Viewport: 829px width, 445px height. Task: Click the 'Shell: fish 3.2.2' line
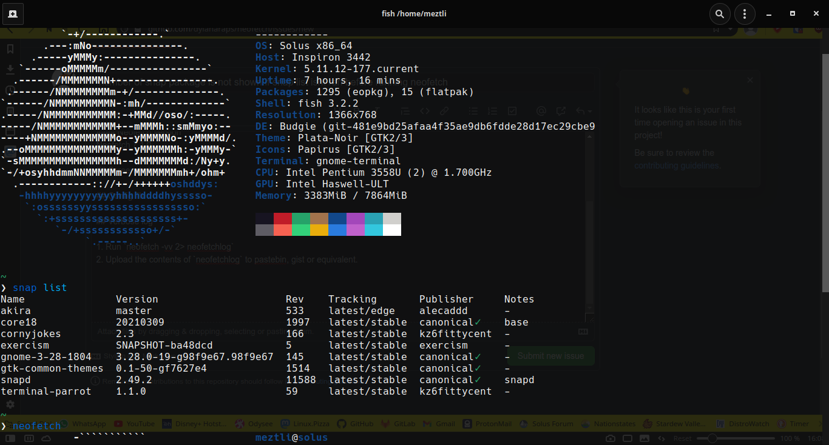click(x=307, y=103)
